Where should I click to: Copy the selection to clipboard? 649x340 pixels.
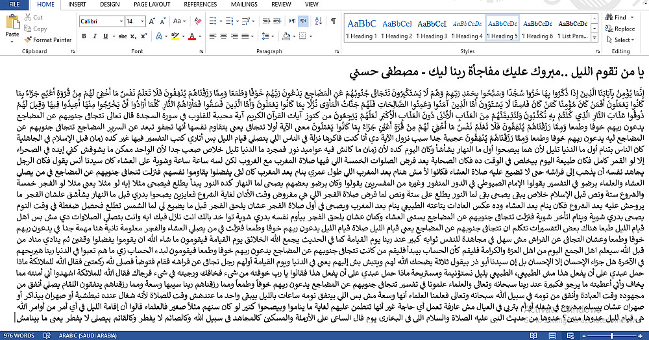[35, 29]
